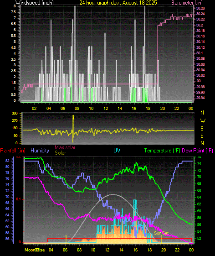Click green temperature axis value 52
Screen dimensions: 215x256
pos(199,238)
